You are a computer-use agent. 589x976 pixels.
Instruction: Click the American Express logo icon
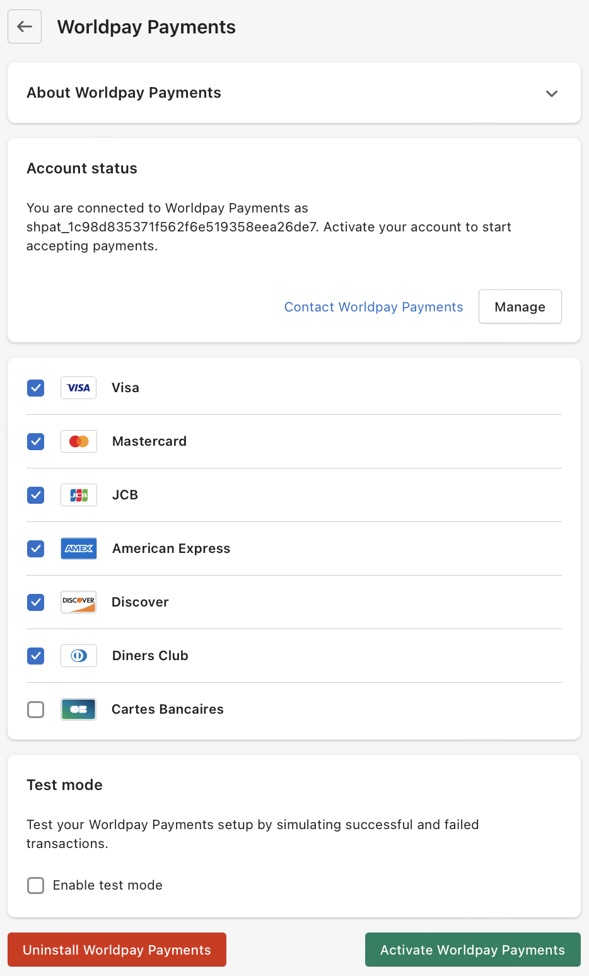79,549
